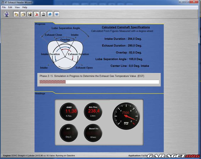The width and height of the screenshot is (201, 159).
Task: Open the View menu
Action: [17, 7]
